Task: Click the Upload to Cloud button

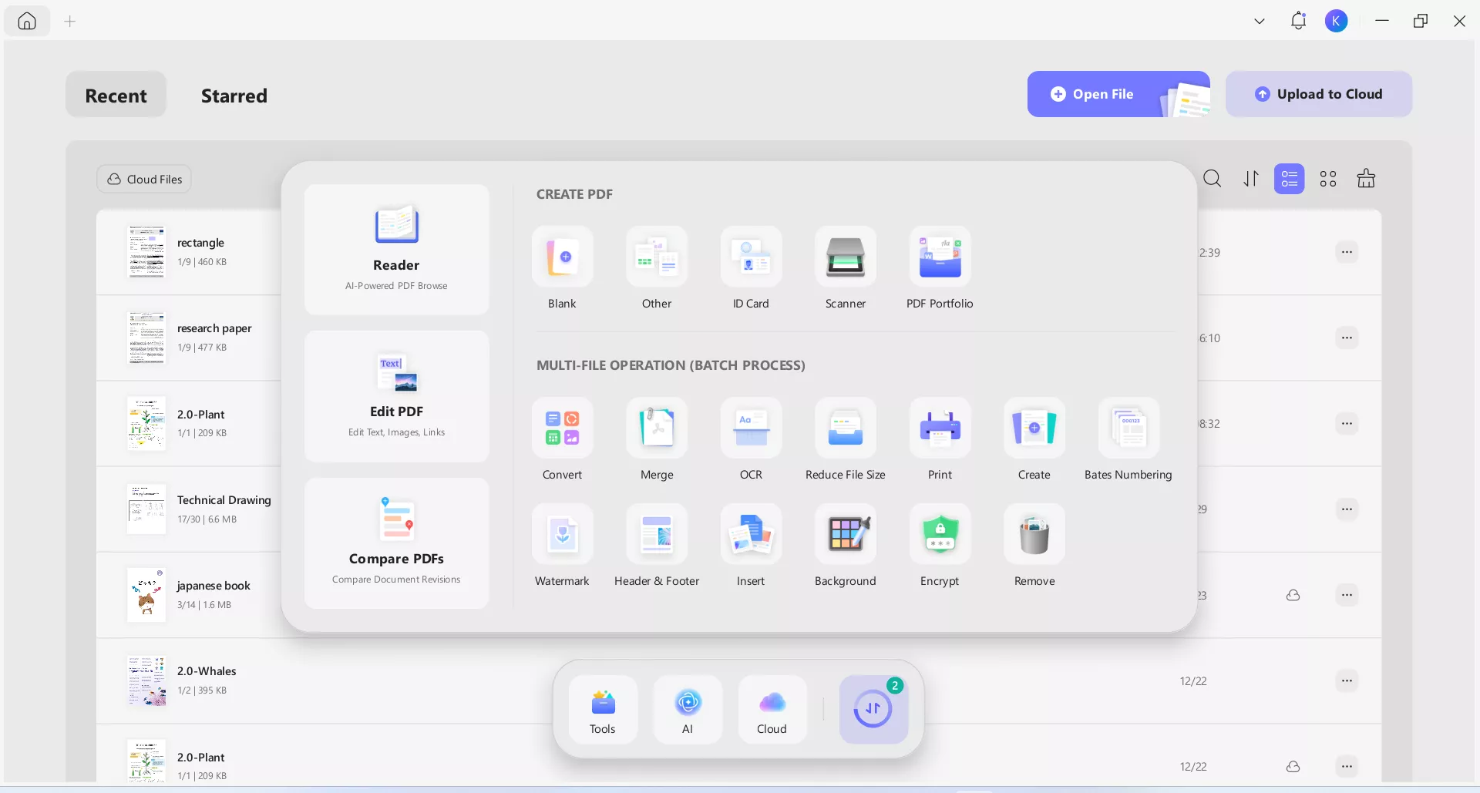Action: (1319, 94)
